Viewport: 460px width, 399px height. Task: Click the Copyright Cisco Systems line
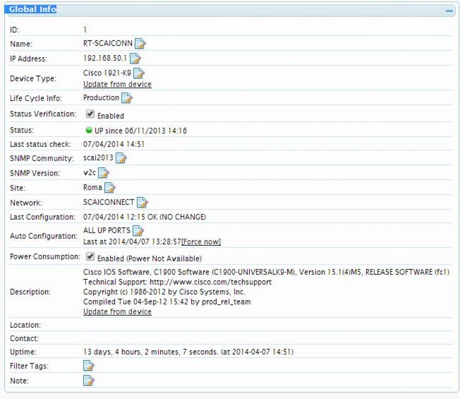tap(164, 292)
